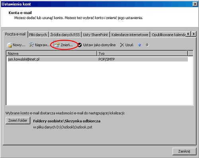Select the jan.kowalski@inet.pl account row
The image size is (199, 158).
(98, 59)
